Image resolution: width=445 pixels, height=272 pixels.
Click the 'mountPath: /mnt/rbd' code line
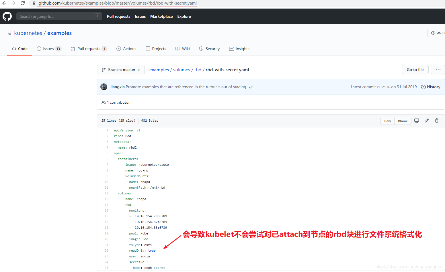point(147,188)
